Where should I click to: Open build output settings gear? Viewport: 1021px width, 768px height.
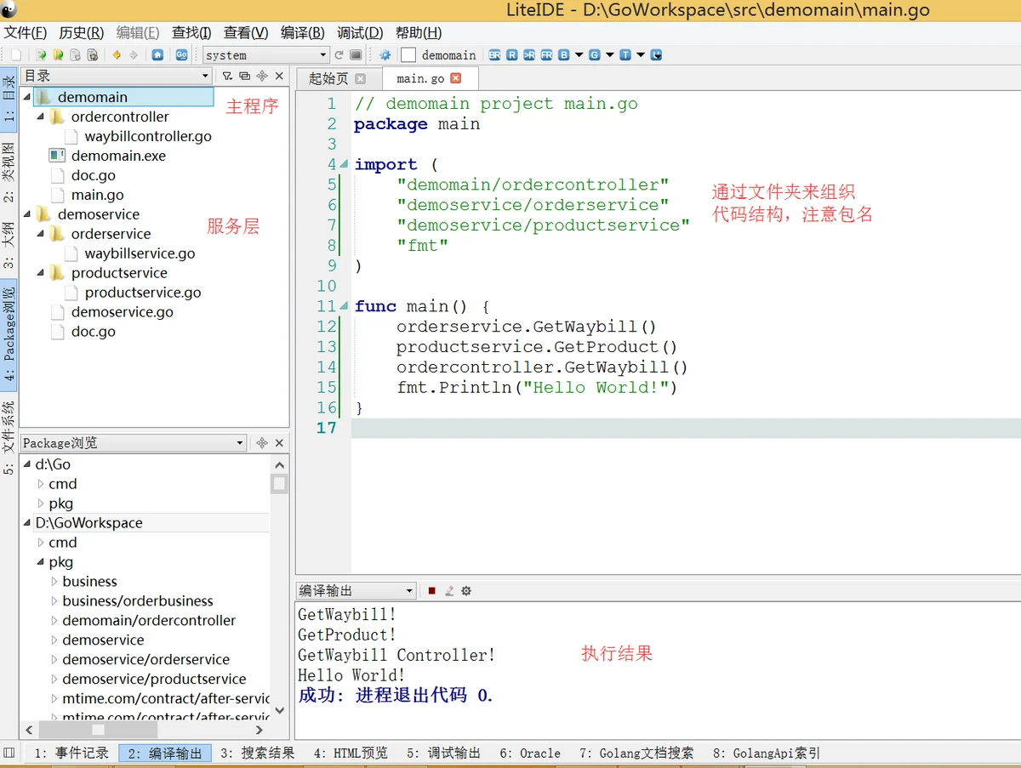point(466,590)
